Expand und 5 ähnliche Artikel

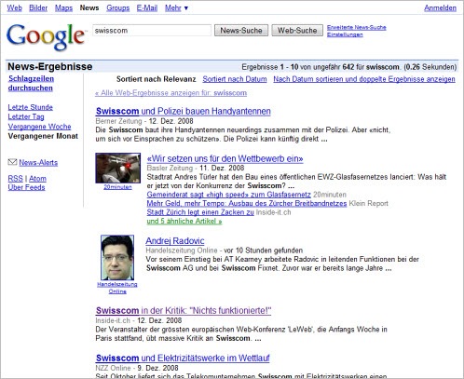[184, 222]
